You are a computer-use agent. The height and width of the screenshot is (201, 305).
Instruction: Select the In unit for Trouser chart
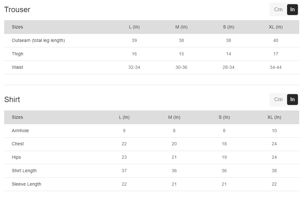coord(292,10)
